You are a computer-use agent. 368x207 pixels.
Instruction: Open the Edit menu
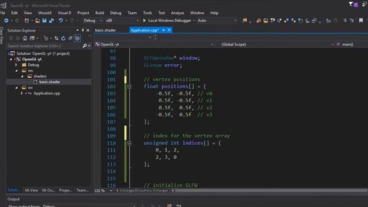point(14,13)
